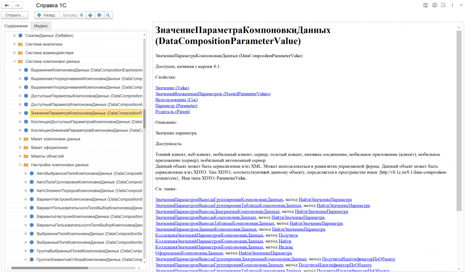Open the three-dots more menu
The width and height of the screenshot is (465, 273).
452,5
